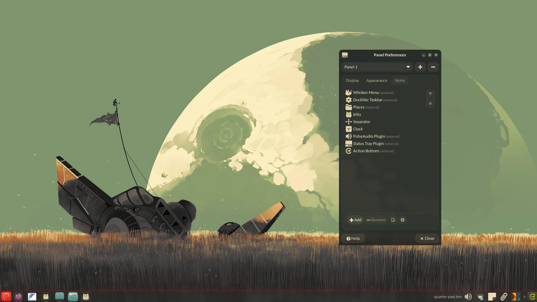The height and width of the screenshot is (302, 537).
Task: Expand the hidden tray icons chevron
Action: [524, 297]
